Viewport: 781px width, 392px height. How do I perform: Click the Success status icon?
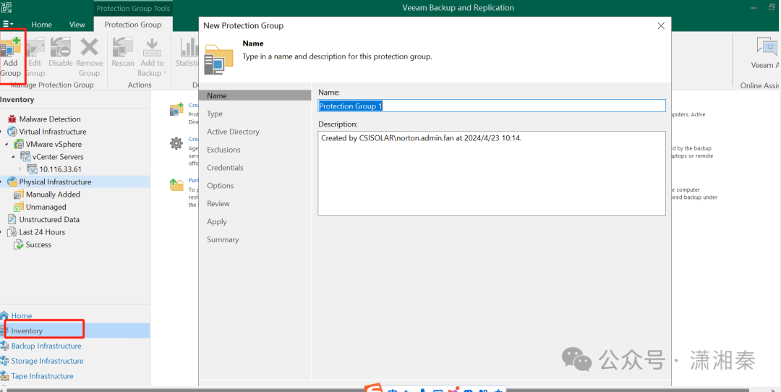[19, 244]
